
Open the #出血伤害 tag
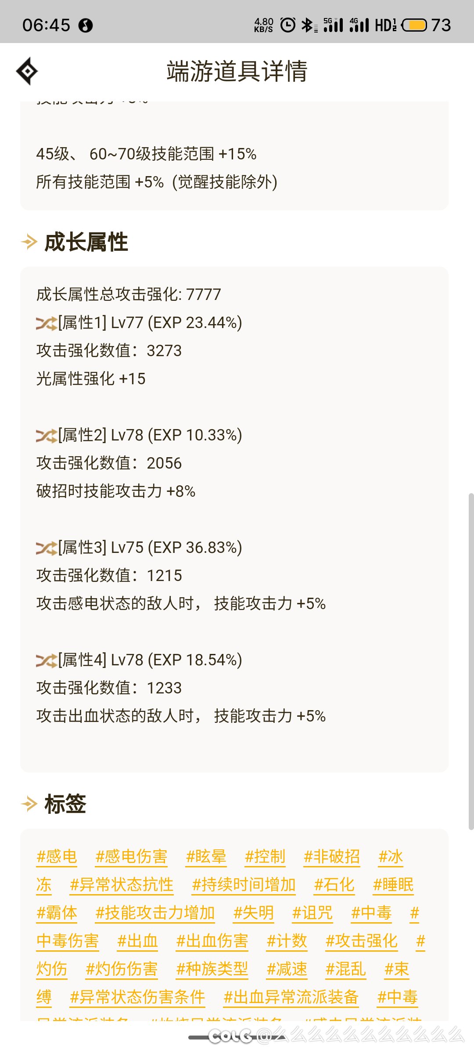tap(212, 941)
